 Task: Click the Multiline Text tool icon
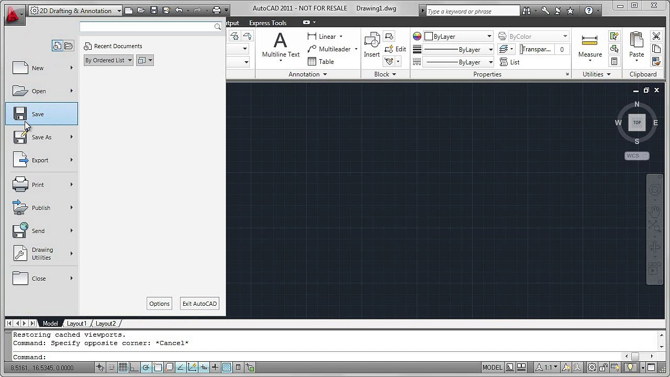281,40
